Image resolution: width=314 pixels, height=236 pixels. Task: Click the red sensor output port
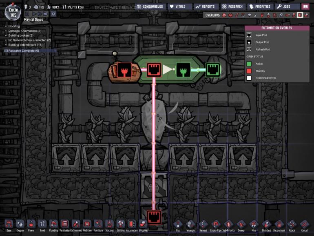(x=124, y=70)
